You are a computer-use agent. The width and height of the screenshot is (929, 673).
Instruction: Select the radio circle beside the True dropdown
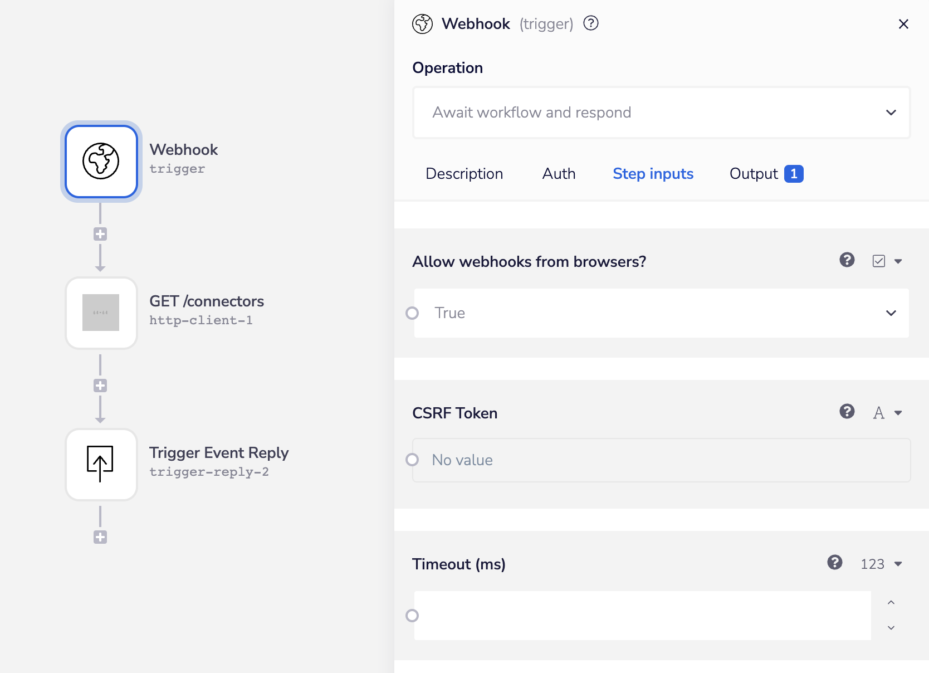(412, 313)
